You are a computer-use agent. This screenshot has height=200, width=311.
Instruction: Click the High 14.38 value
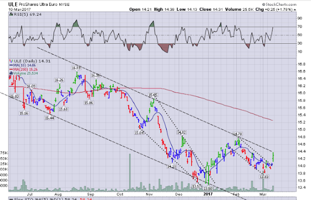click(x=164, y=9)
